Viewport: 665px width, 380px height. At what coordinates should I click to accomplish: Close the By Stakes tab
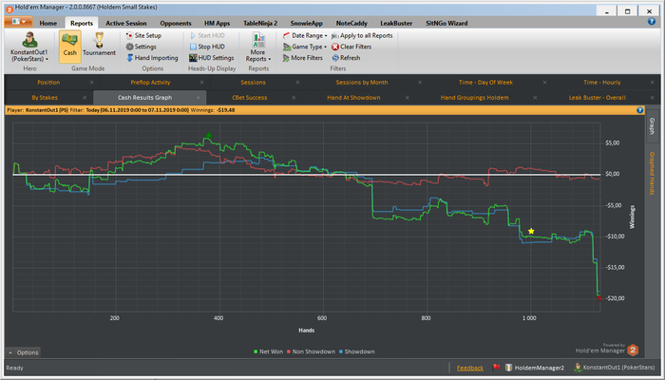[x=85, y=98]
